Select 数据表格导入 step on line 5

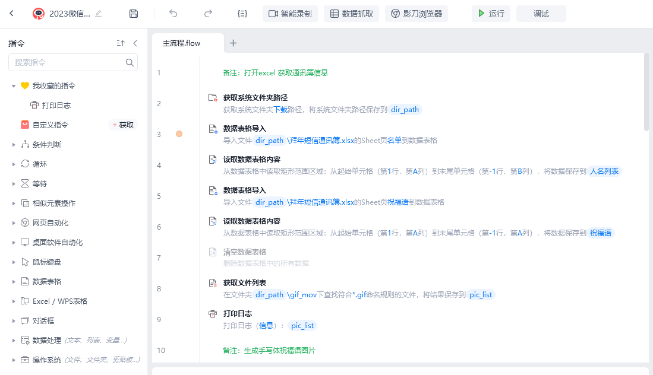tap(244, 190)
